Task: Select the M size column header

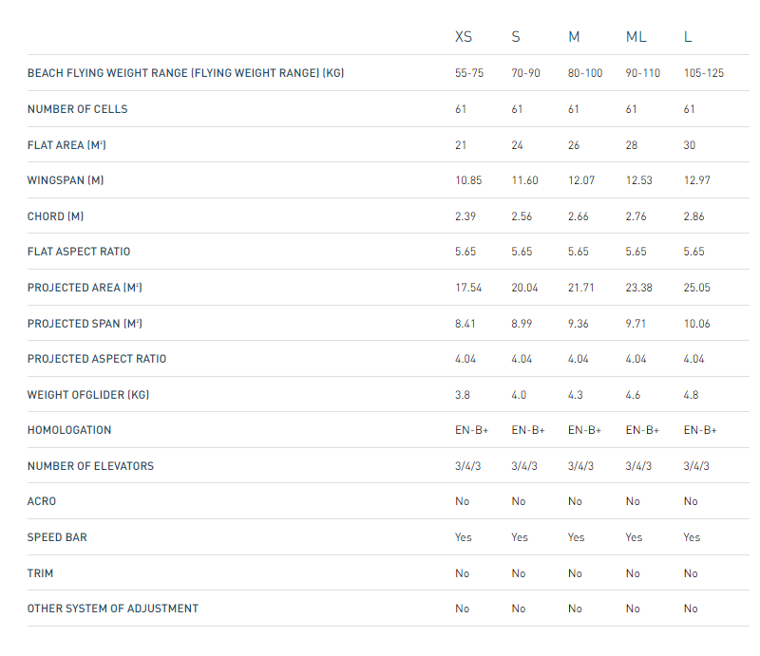Action: (x=574, y=37)
